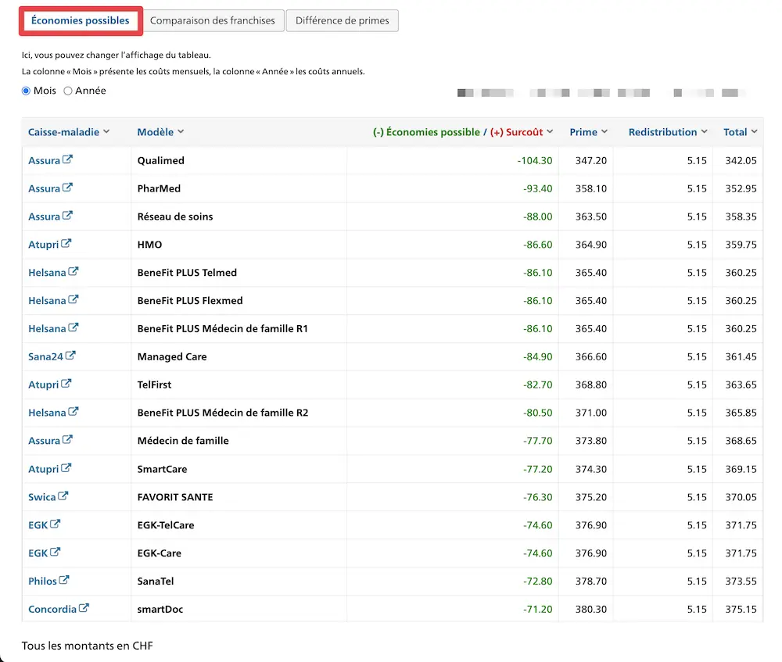Select Tous les montants en CHF note

pyautogui.click(x=88, y=646)
